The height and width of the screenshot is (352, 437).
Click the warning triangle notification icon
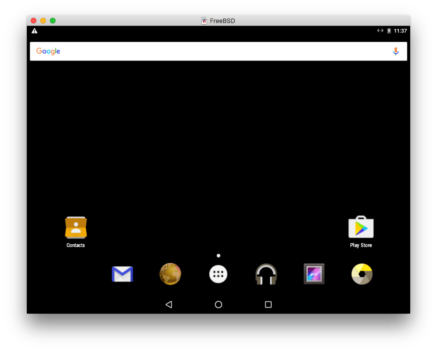(34, 31)
